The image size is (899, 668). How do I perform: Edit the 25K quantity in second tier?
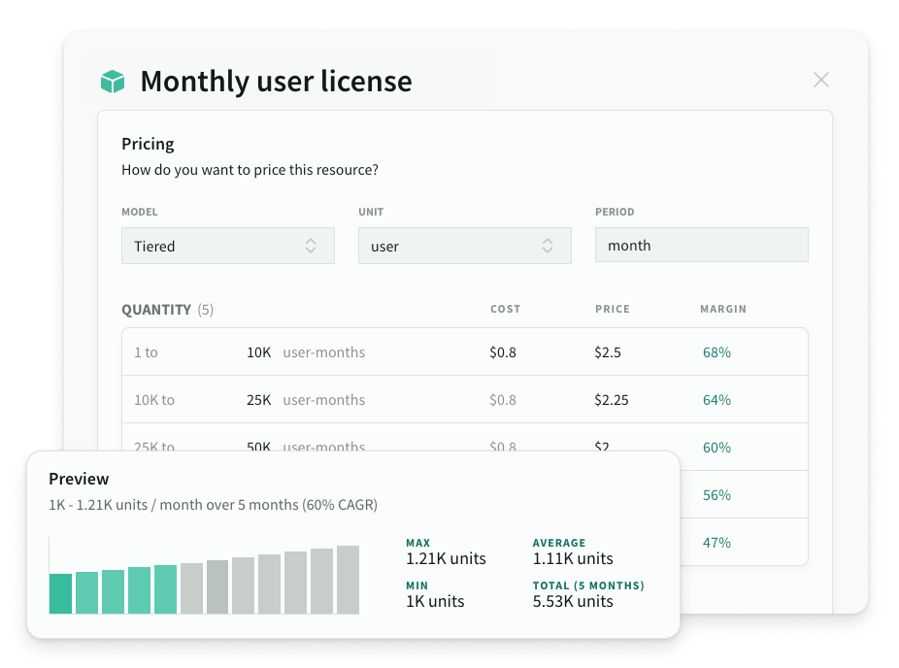pyautogui.click(x=258, y=400)
